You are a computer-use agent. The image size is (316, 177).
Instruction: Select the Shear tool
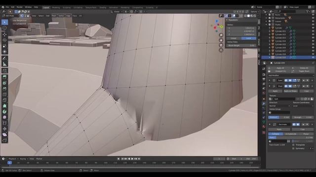coord(4,134)
